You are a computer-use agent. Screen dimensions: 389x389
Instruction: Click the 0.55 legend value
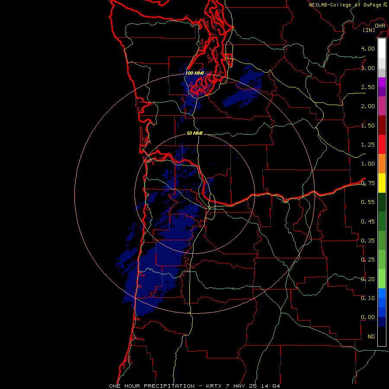368,202
